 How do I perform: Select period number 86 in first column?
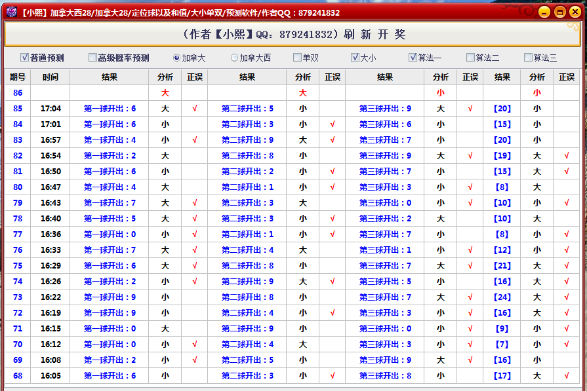[18, 93]
